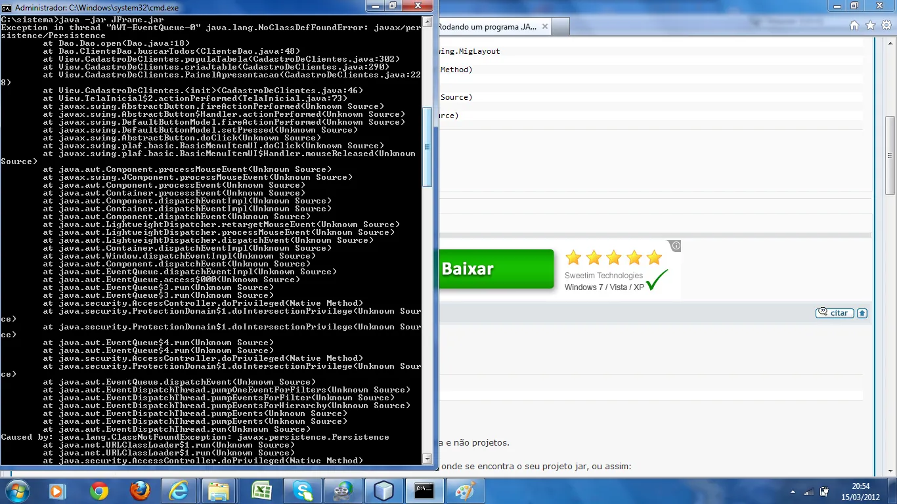The height and width of the screenshot is (504, 897).
Task: Open Mozilla Firefox from the taskbar
Action: pyautogui.click(x=139, y=490)
